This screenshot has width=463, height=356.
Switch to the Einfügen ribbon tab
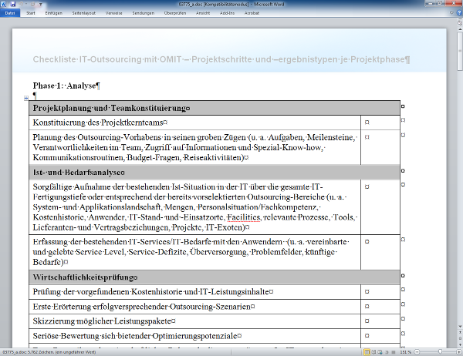pyautogui.click(x=54, y=13)
